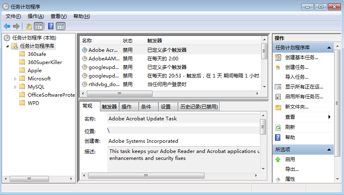Click the 帮助 question mark icon in actions
The height and width of the screenshot is (195, 344).
tap(278, 137)
